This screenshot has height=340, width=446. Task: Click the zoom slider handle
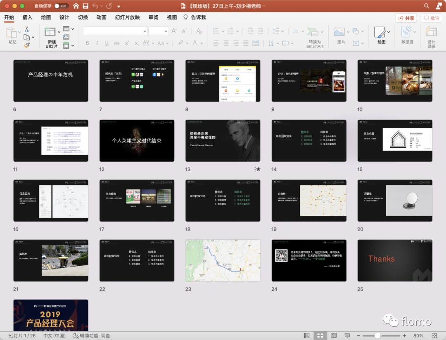[377, 336]
